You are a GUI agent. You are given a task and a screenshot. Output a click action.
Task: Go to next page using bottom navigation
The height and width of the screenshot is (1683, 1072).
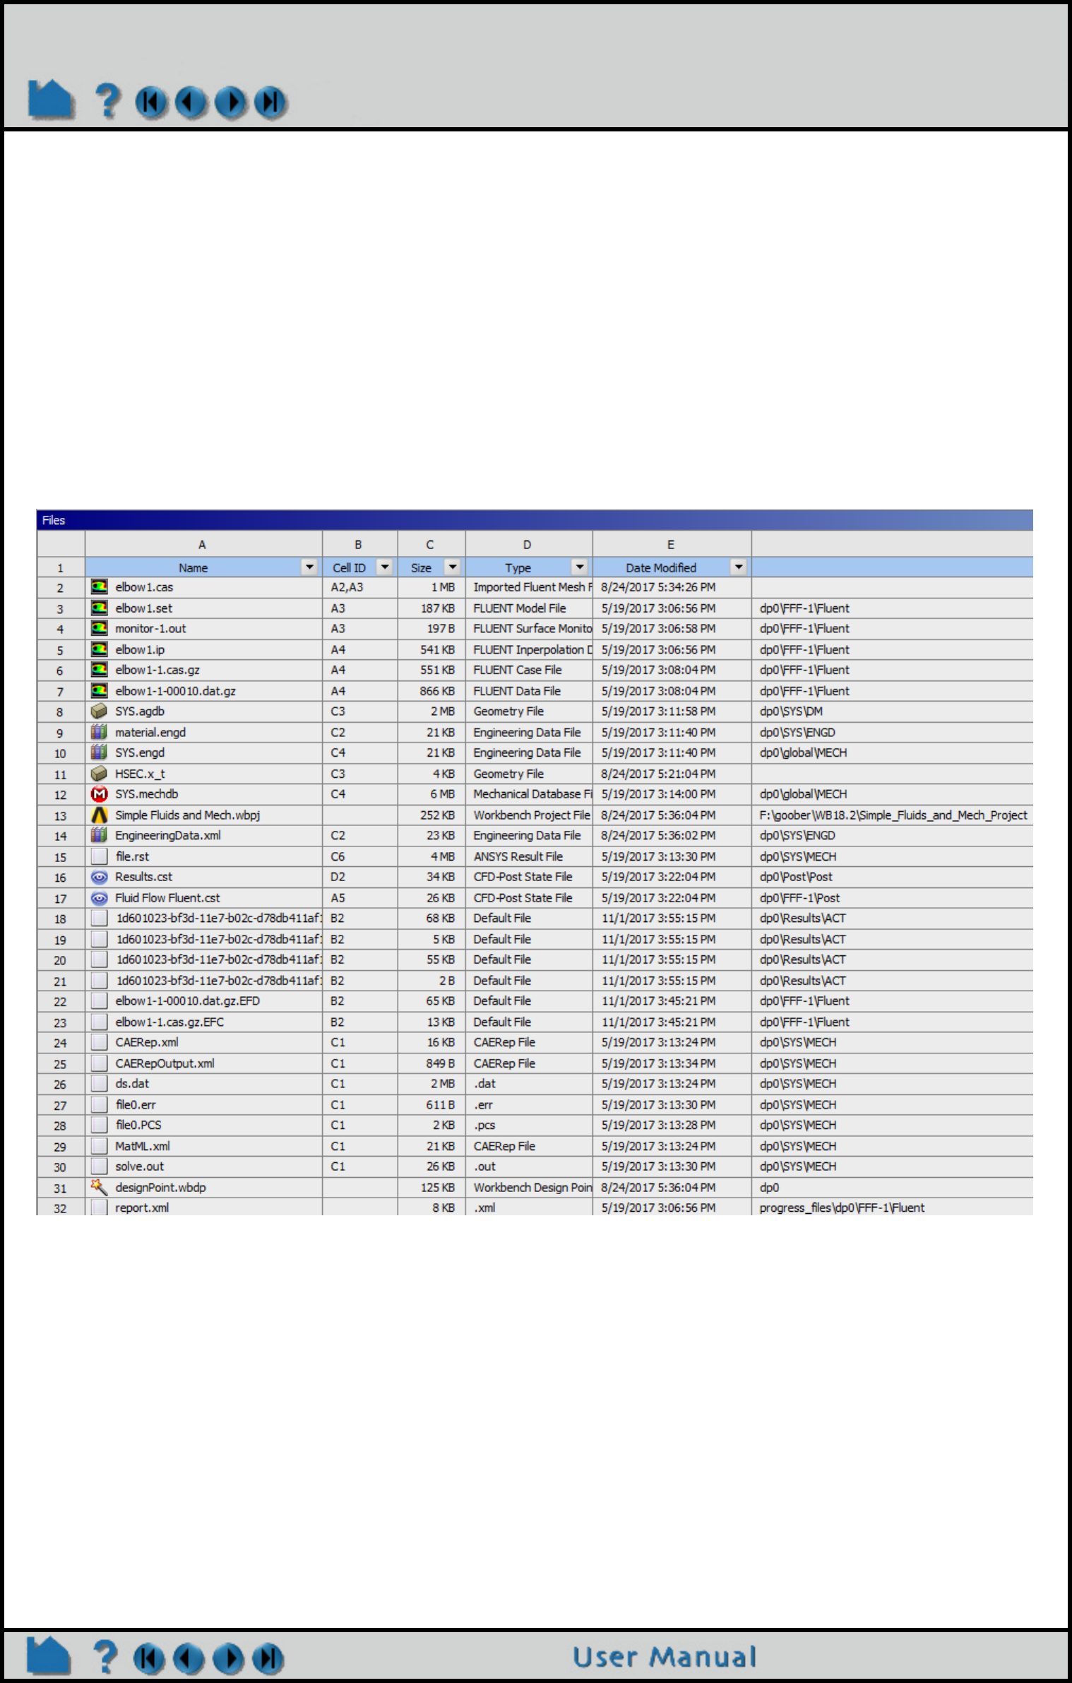228,1659
